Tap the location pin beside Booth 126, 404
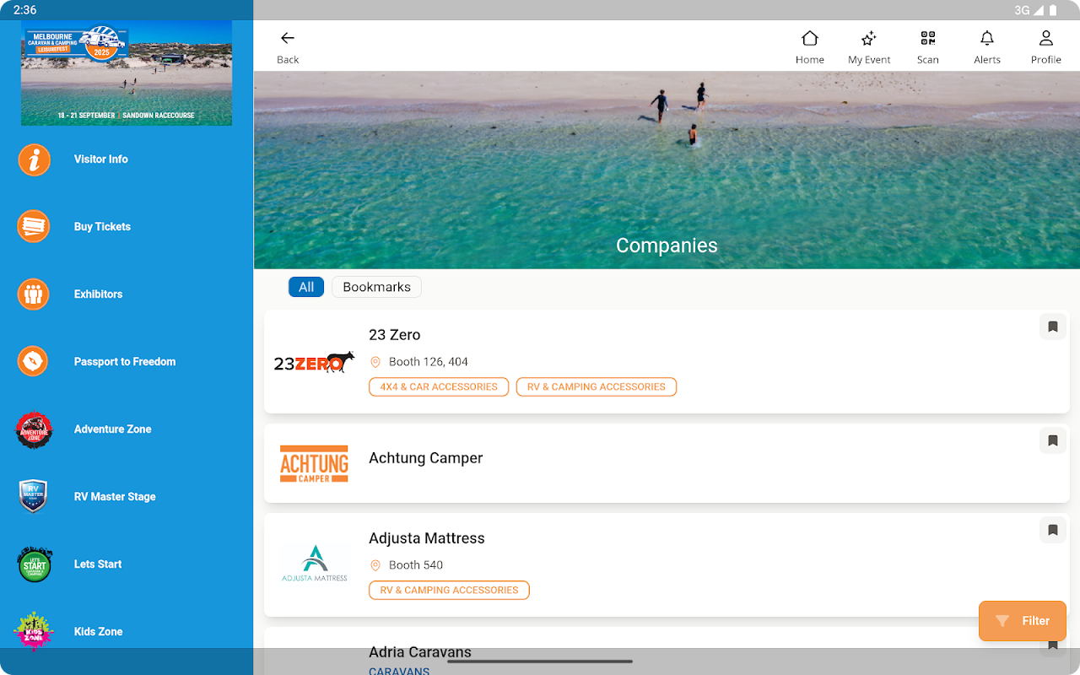 [x=375, y=362]
